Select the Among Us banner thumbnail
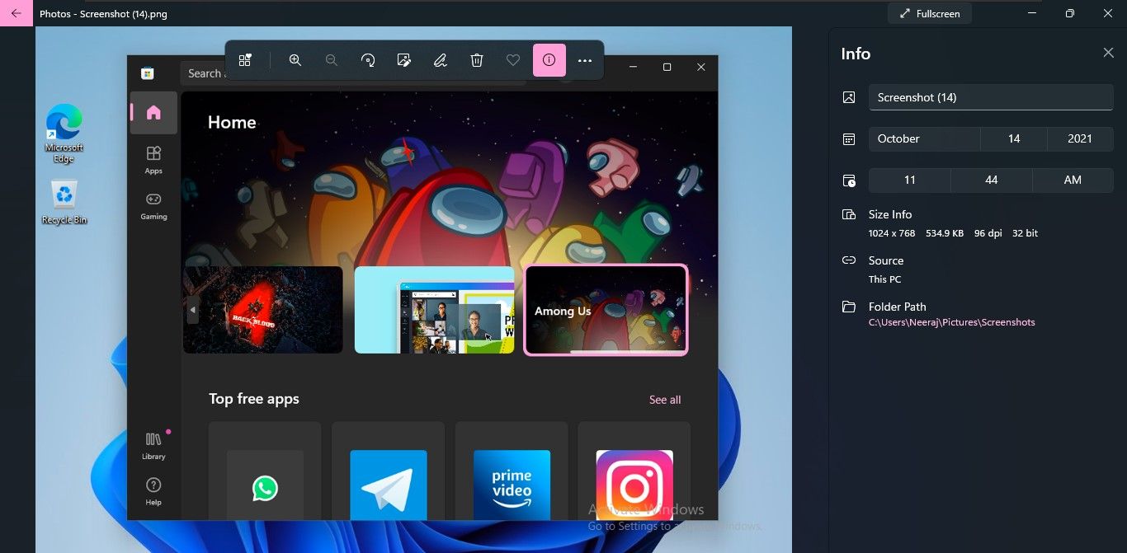Image resolution: width=1127 pixels, height=553 pixels. point(606,310)
